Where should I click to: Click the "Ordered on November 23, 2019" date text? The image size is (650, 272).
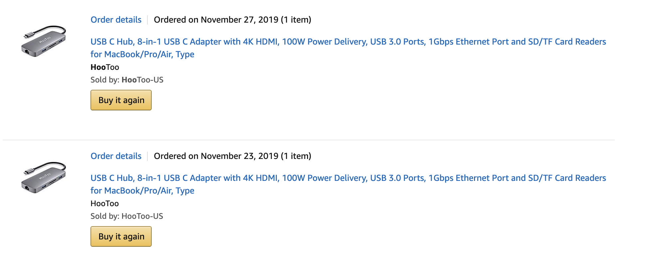pos(216,156)
